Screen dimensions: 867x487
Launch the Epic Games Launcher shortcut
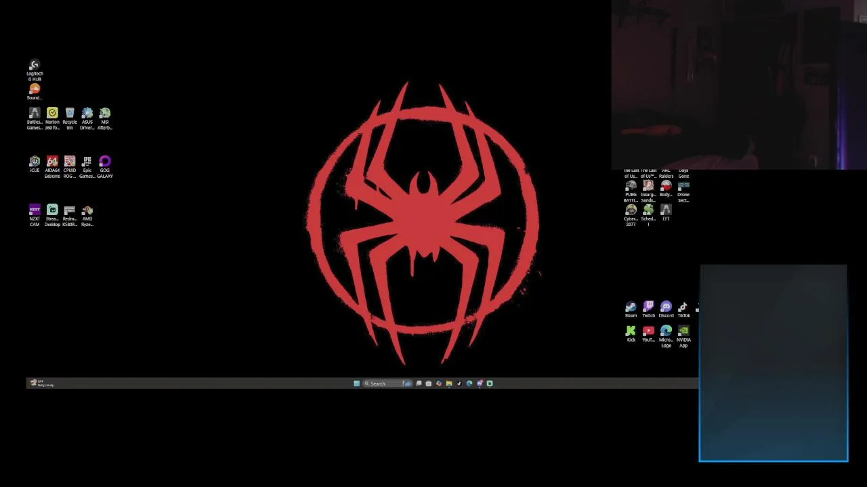(87, 167)
